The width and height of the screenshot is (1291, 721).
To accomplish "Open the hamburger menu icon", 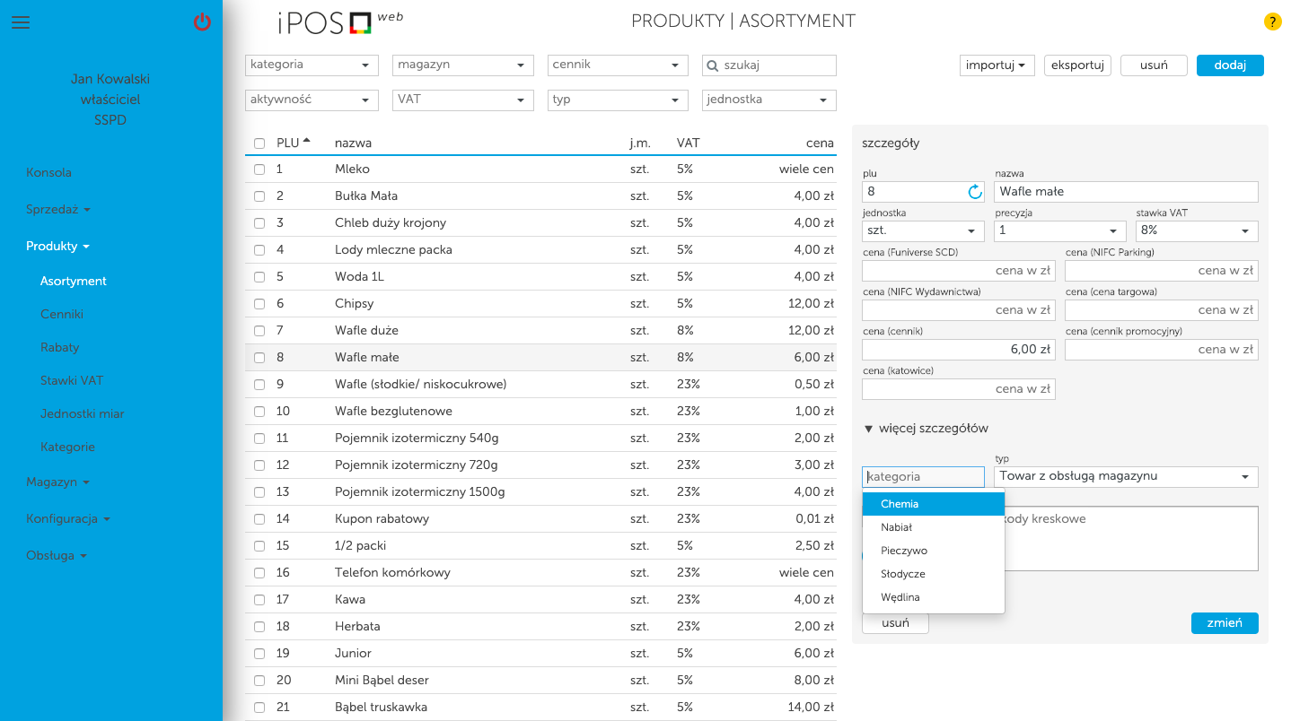I will pyautogui.click(x=21, y=22).
